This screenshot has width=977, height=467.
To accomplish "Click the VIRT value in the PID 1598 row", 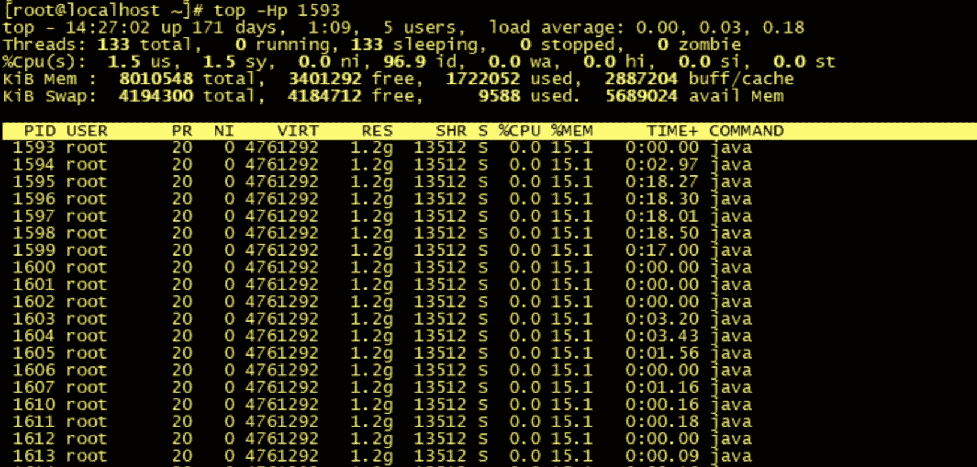I will point(282,233).
